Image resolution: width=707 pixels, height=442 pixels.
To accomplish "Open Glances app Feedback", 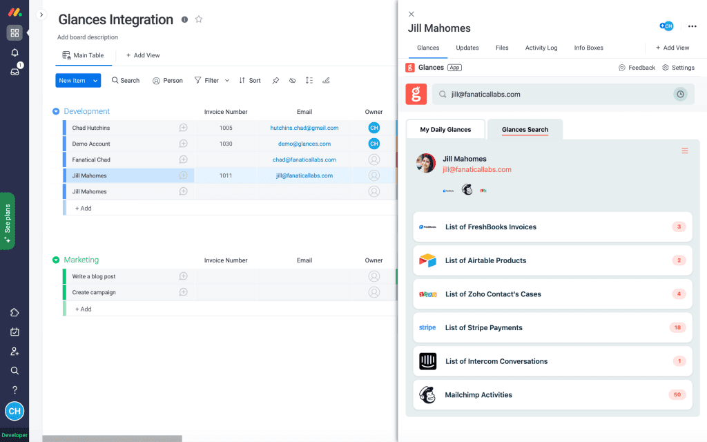I will (x=637, y=68).
